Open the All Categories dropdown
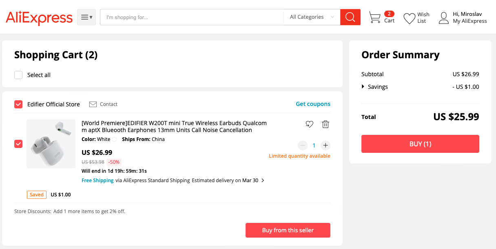496x249 pixels. (312, 17)
